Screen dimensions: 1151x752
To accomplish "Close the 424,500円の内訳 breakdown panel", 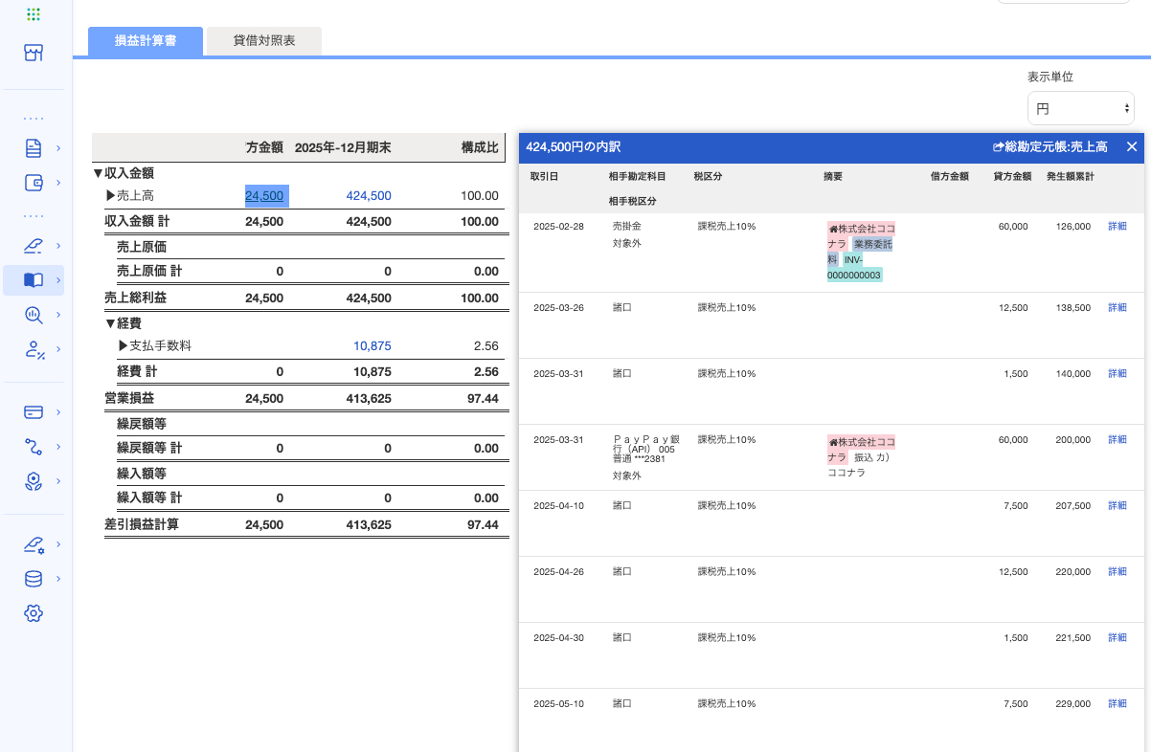I will click(1132, 146).
